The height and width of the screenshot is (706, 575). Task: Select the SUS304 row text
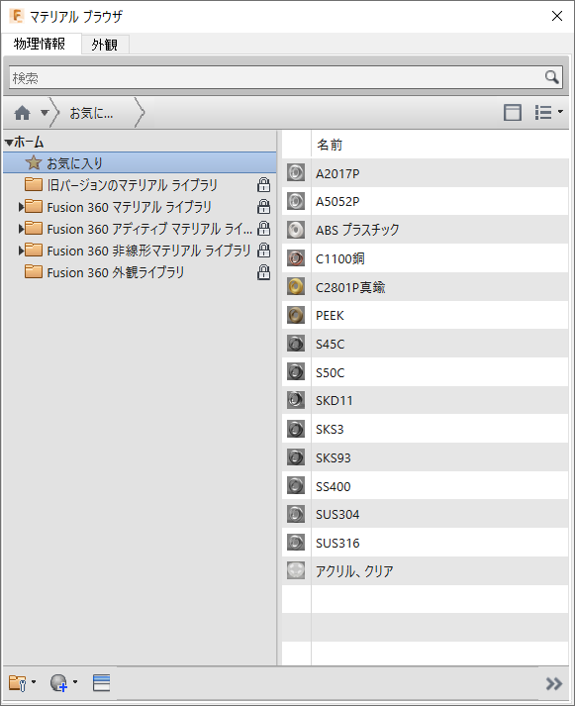(337, 514)
